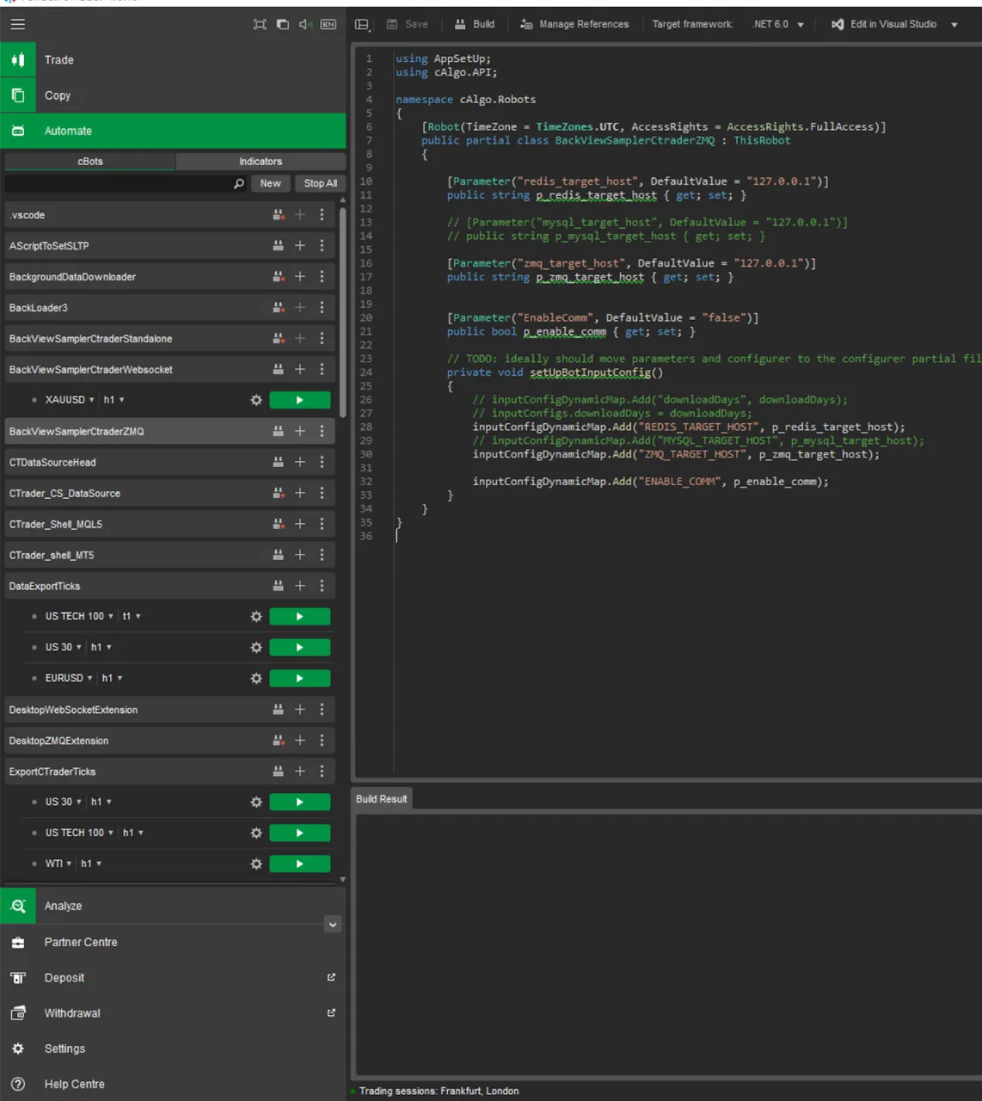Screen dimensions: 982x1101
Task: Open more options for BackViewSamplerCtraderZMQ
Action: pos(322,431)
